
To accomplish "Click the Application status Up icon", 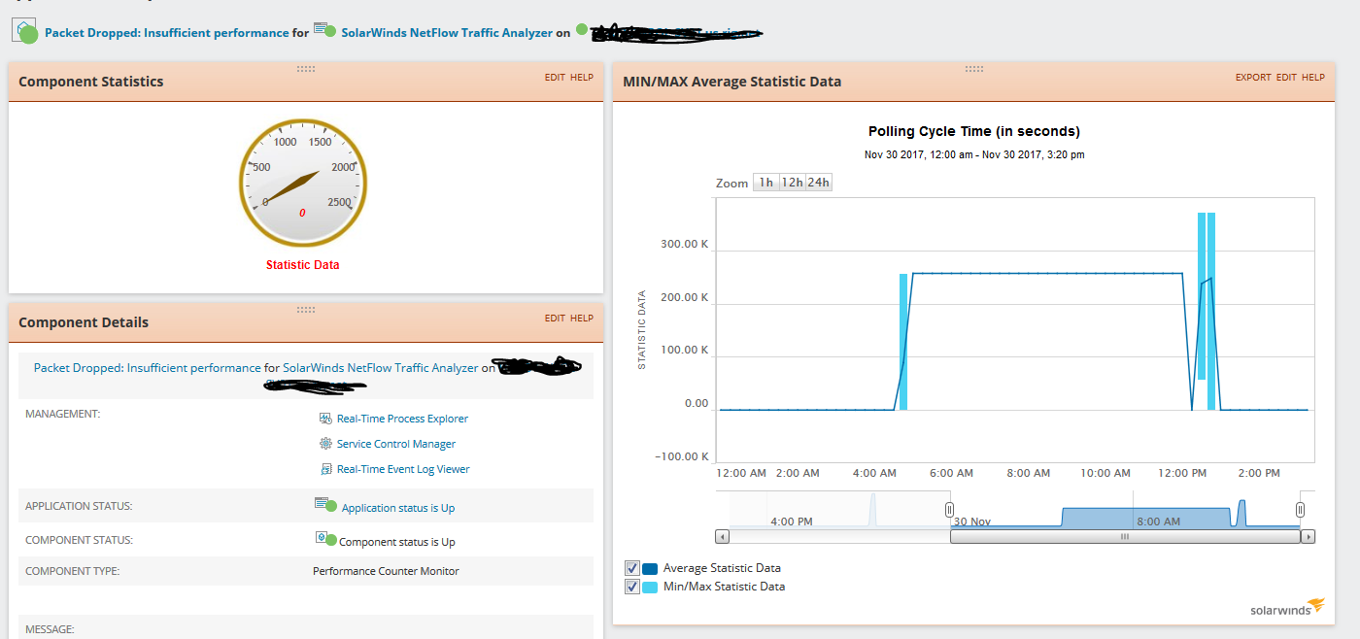I will 325,505.
